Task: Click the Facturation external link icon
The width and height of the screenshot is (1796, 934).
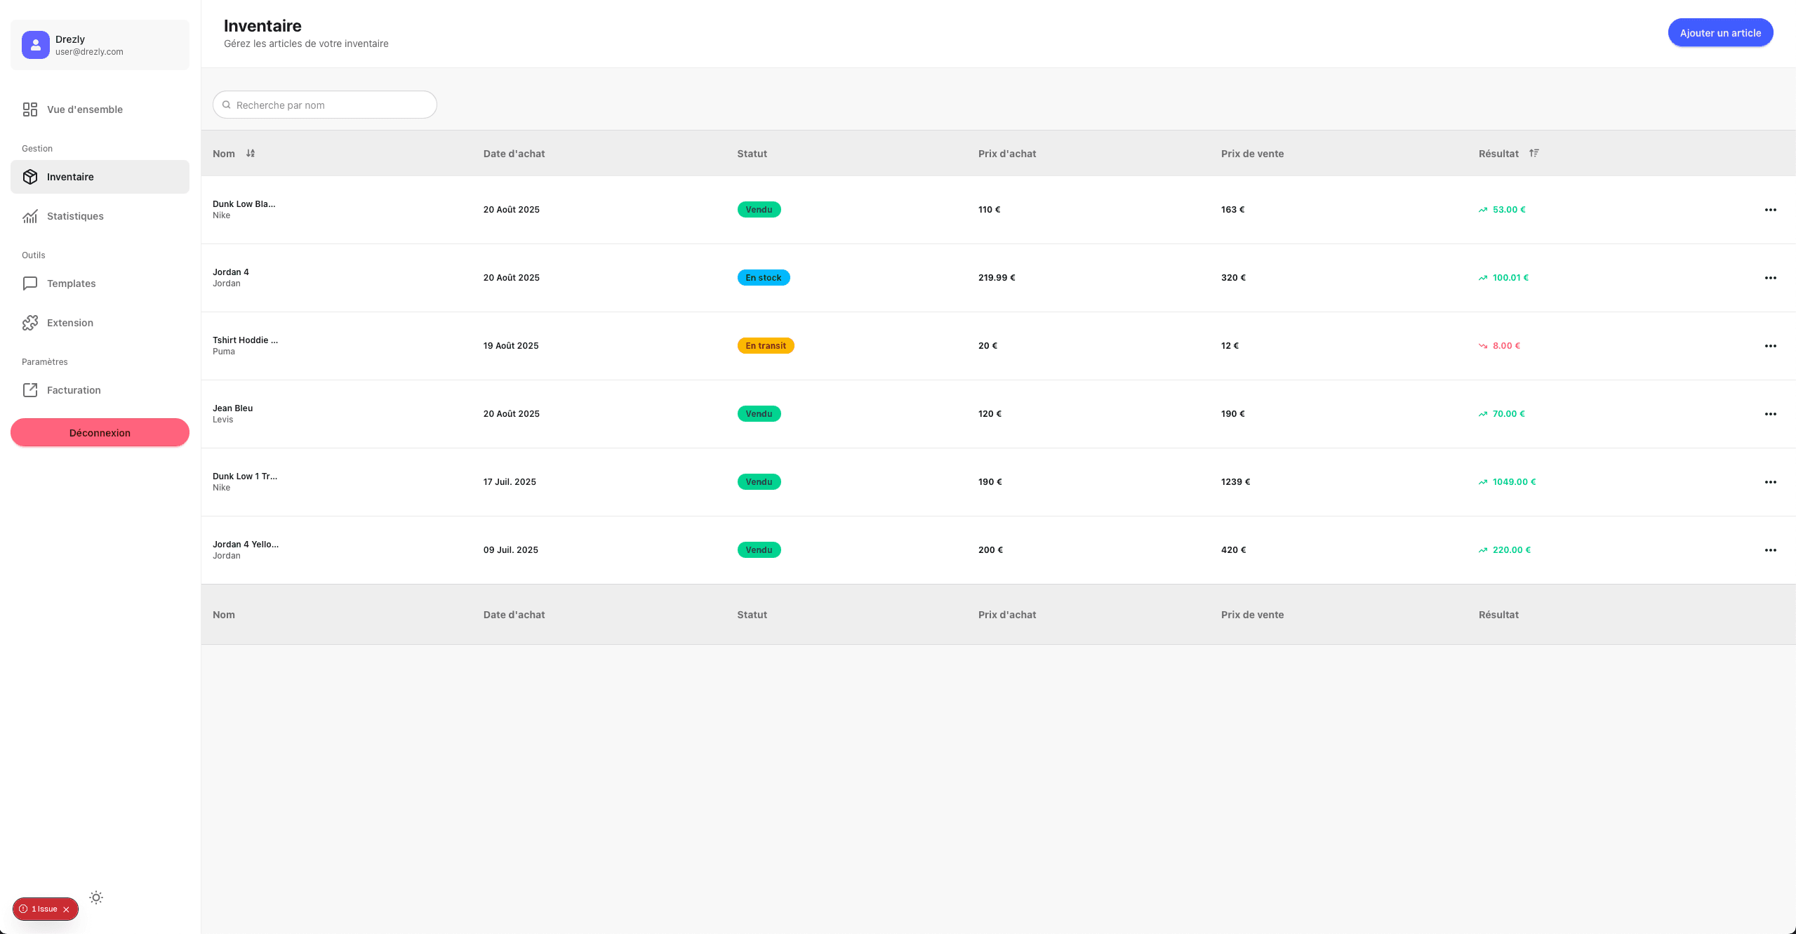Action: (29, 390)
